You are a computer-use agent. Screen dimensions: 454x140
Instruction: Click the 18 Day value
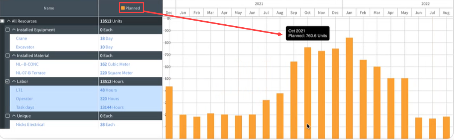tap(106, 38)
